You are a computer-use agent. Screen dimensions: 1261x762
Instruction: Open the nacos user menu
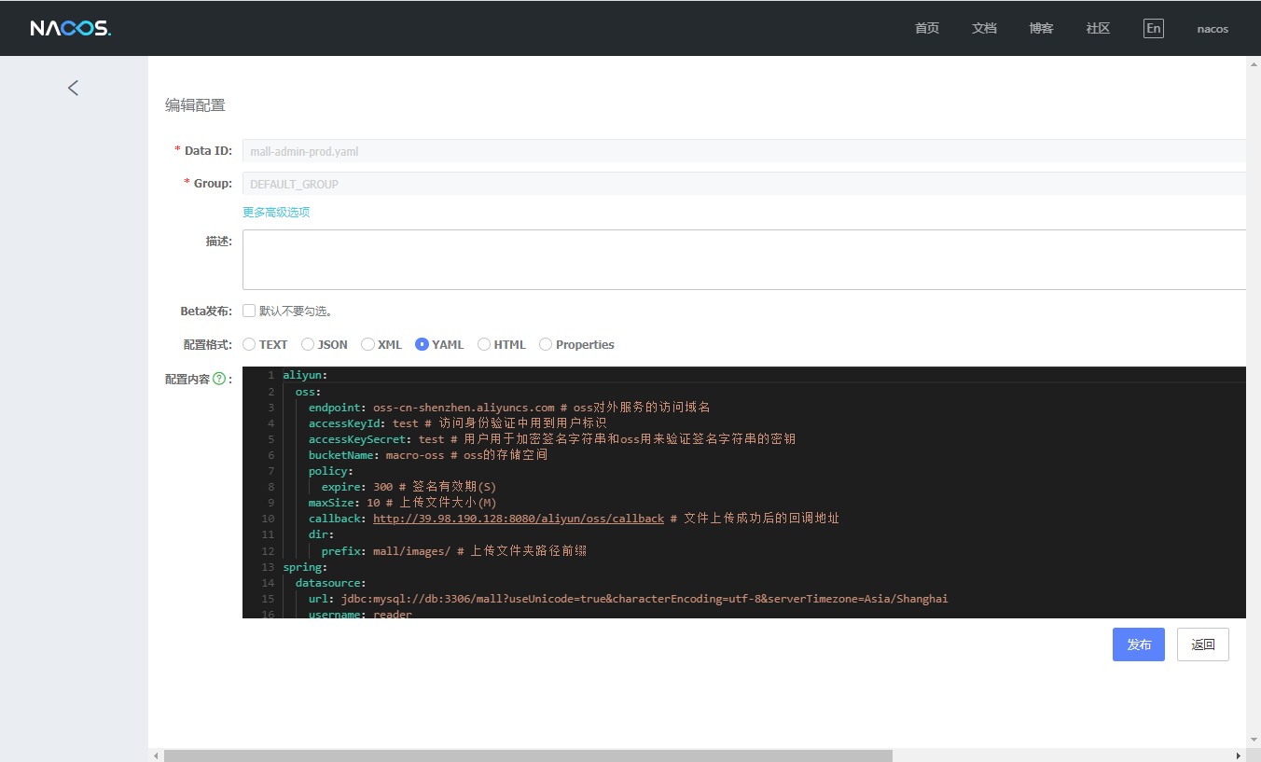point(1212,28)
